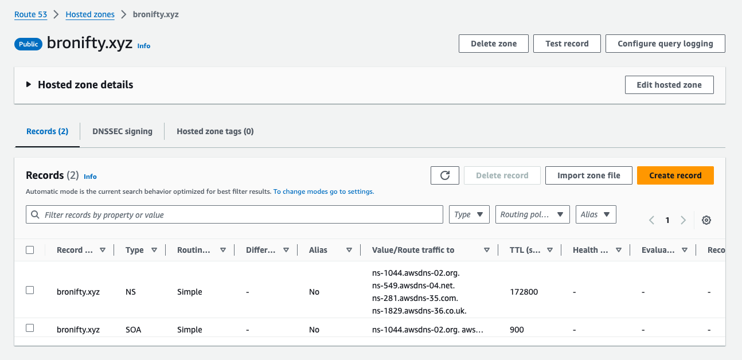The height and width of the screenshot is (360, 742).
Task: Sort by Type column arrow
Action: pyautogui.click(x=154, y=250)
